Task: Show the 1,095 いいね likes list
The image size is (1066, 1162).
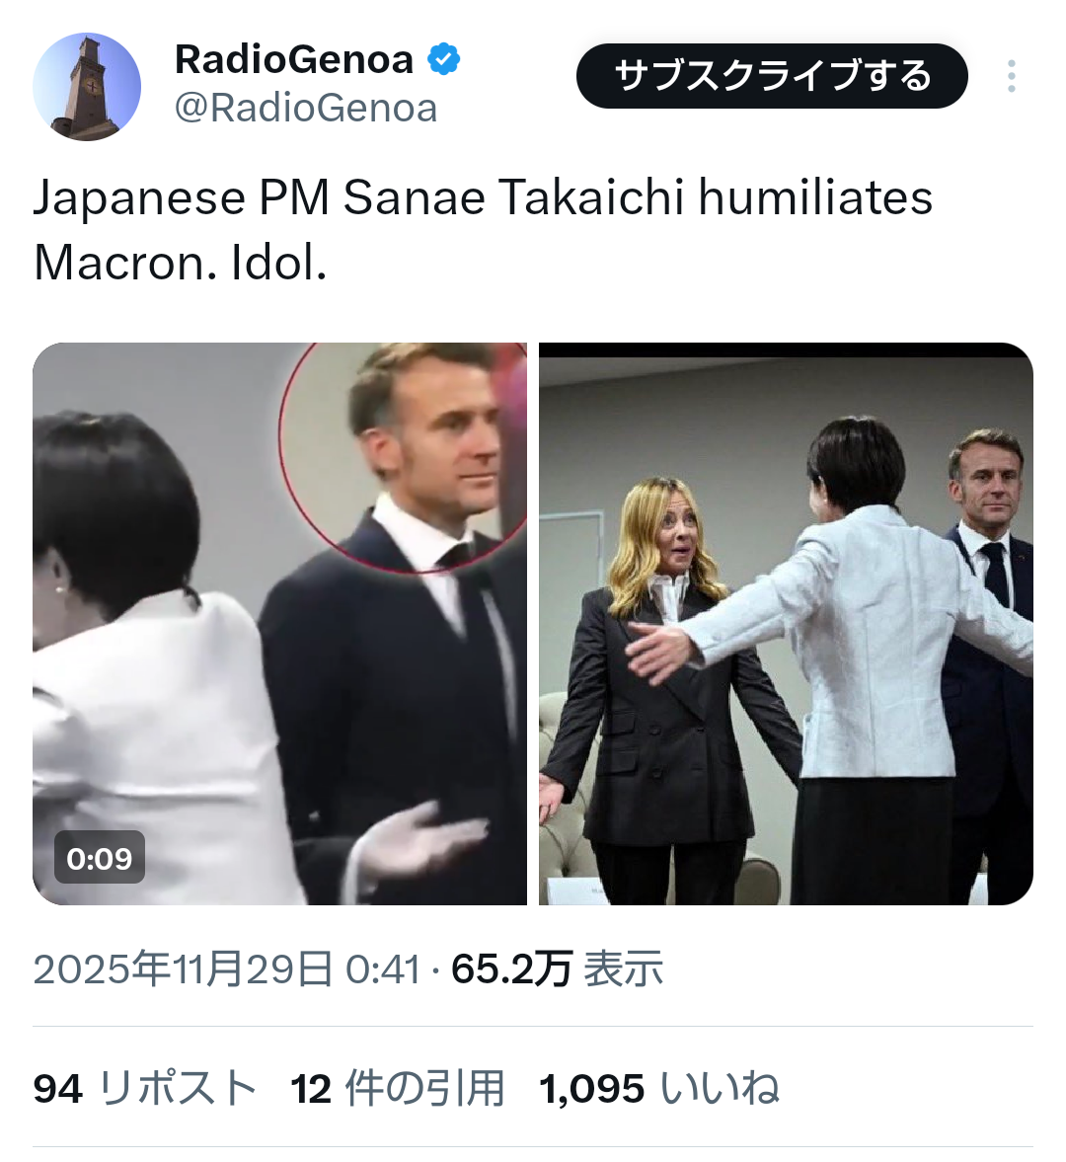Action: coord(658,1089)
